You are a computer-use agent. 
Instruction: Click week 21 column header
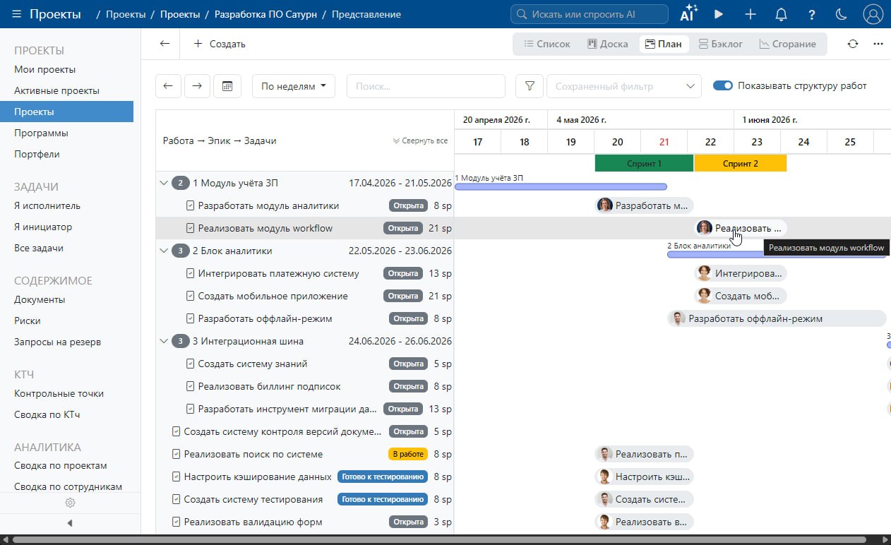pos(664,142)
